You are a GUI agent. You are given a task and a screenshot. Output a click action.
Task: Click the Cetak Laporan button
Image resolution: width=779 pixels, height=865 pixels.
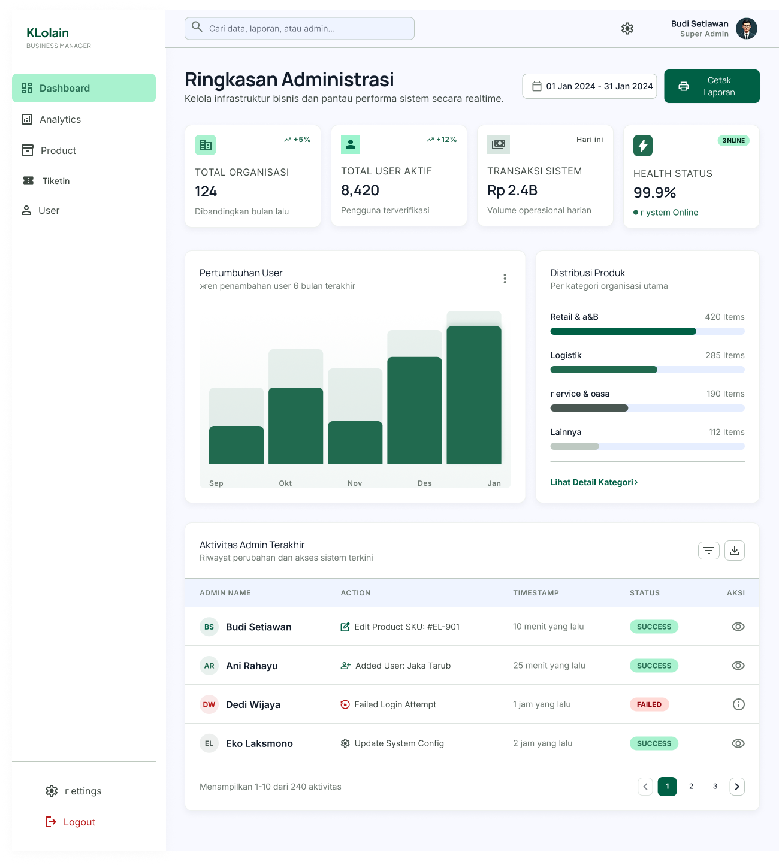[712, 86]
